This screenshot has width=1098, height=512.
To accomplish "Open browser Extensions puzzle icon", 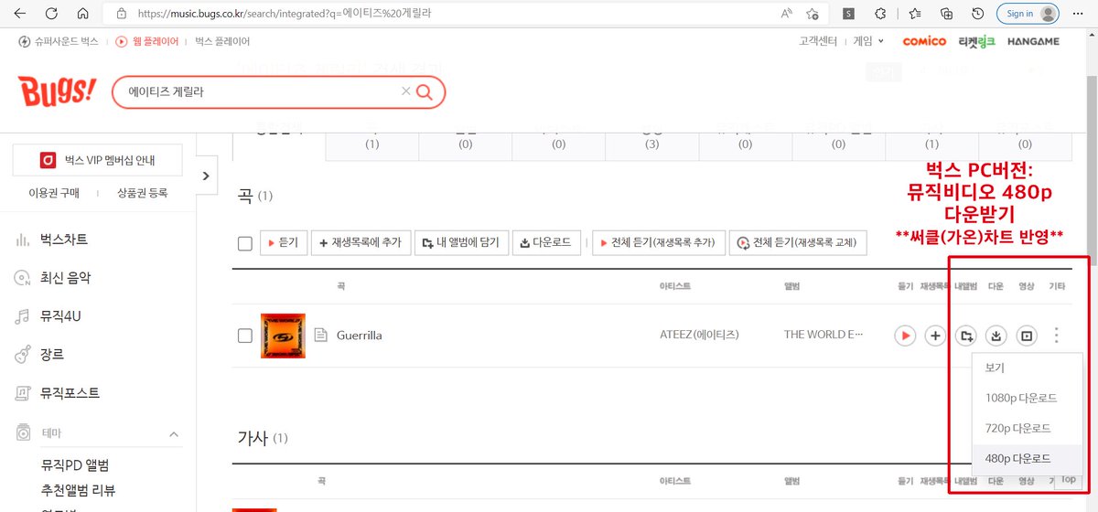I will pos(880,14).
